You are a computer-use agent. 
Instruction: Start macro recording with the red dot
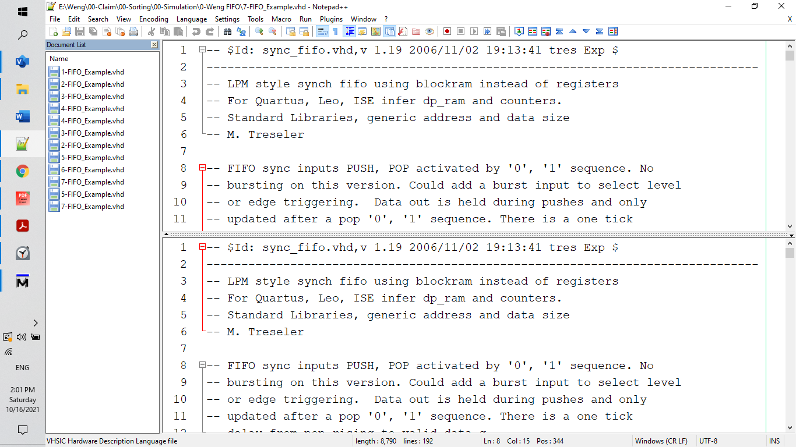tap(447, 31)
